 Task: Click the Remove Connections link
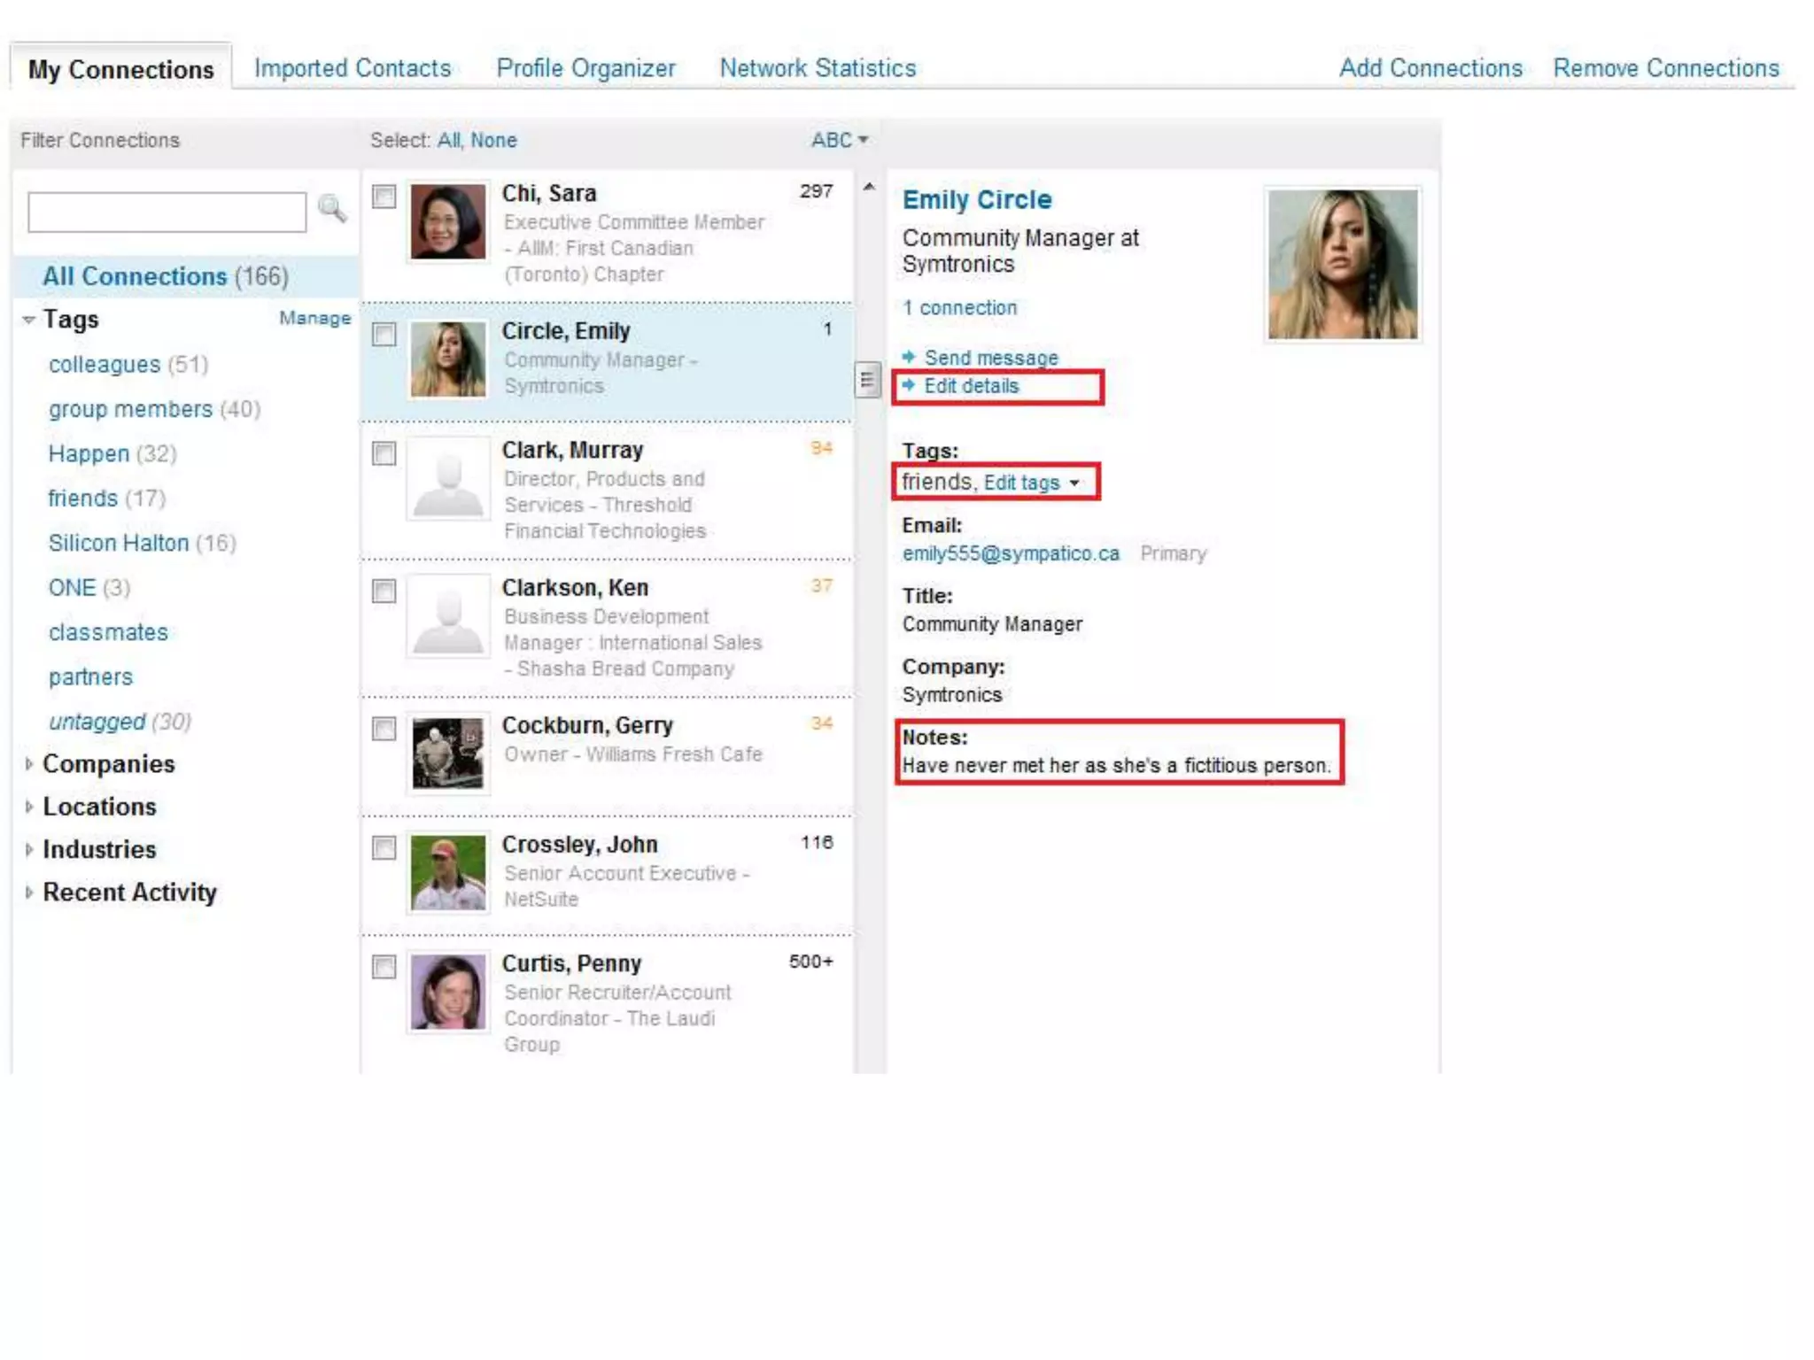(1665, 68)
